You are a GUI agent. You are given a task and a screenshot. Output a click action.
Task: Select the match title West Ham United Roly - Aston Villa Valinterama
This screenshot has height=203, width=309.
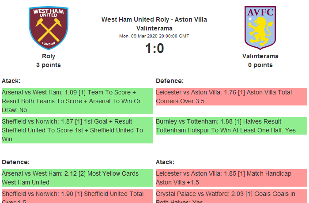tap(154, 24)
